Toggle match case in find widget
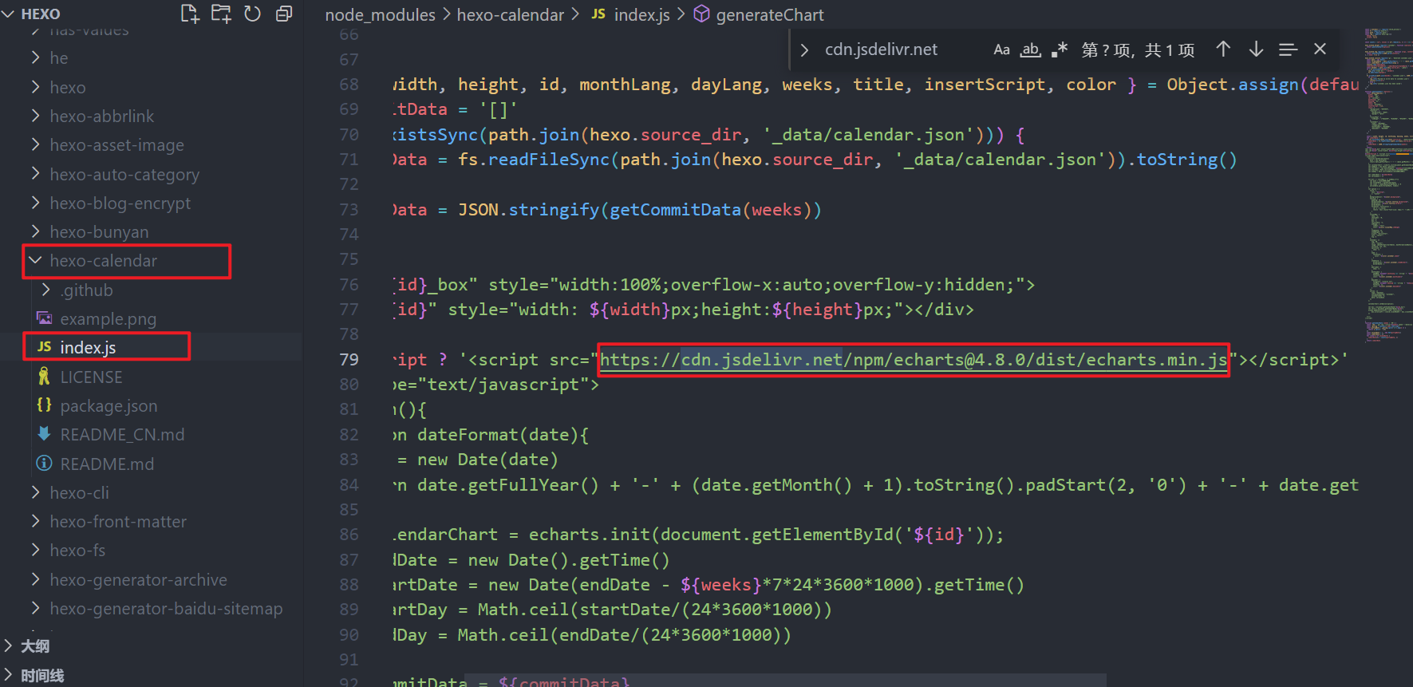1413x687 pixels. tap(1001, 49)
